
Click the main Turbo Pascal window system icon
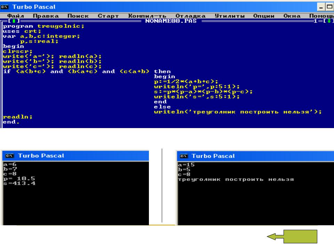[x=5, y=7]
